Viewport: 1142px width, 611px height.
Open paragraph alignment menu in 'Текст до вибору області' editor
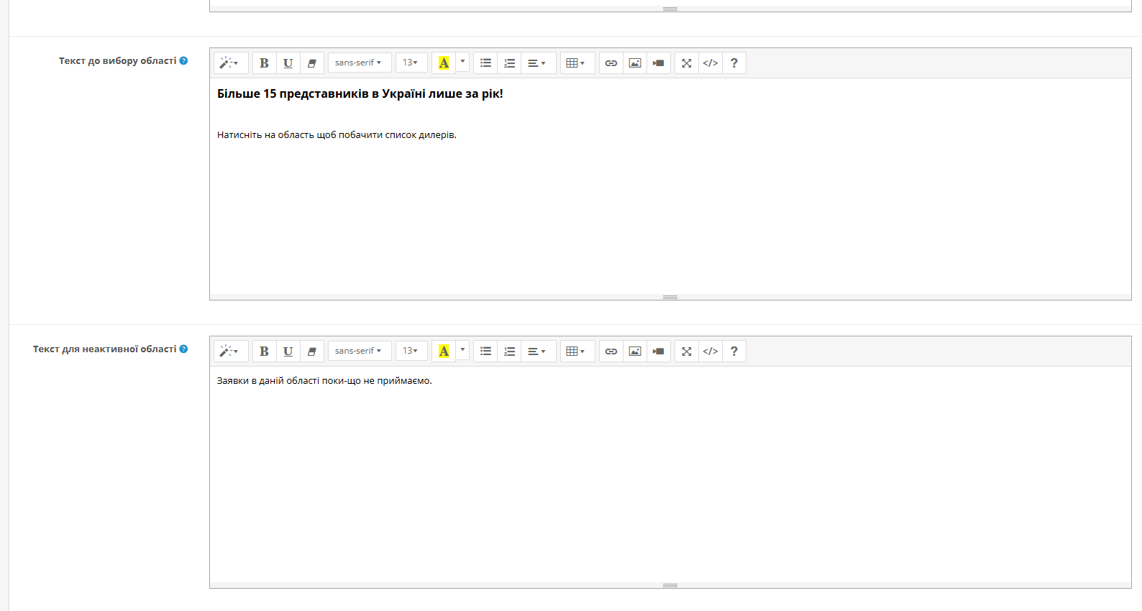(539, 63)
